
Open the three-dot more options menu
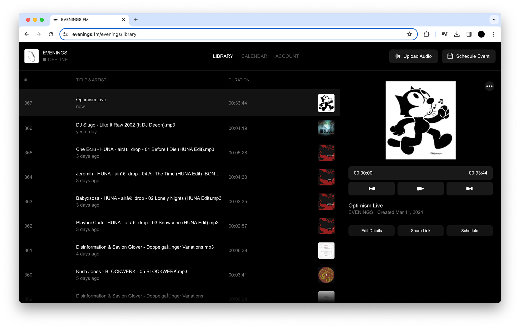click(x=489, y=86)
